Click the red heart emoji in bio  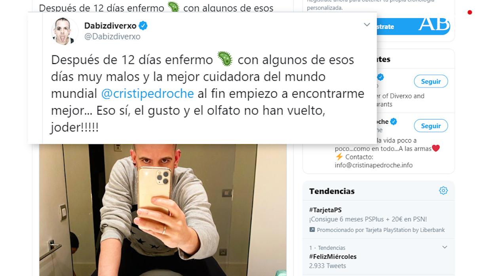click(436, 148)
